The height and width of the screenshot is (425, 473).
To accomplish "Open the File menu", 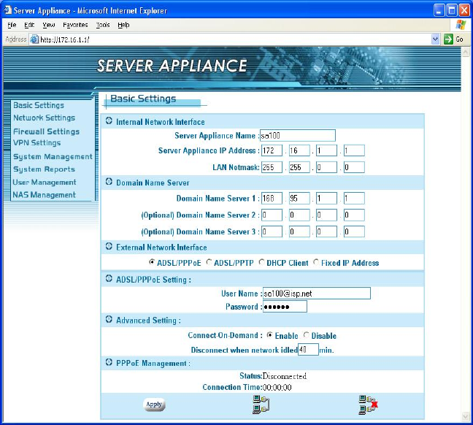I will (12, 25).
